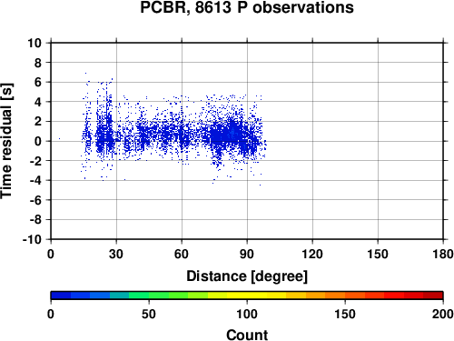
Task: Select the yellow segment near 100 on colorbar
Action: (247, 296)
